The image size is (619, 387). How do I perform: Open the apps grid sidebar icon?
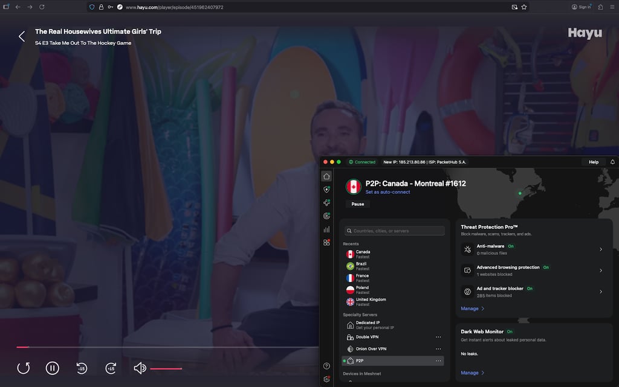pos(326,242)
